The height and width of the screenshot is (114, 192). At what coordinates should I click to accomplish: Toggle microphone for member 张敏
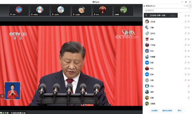185,63
